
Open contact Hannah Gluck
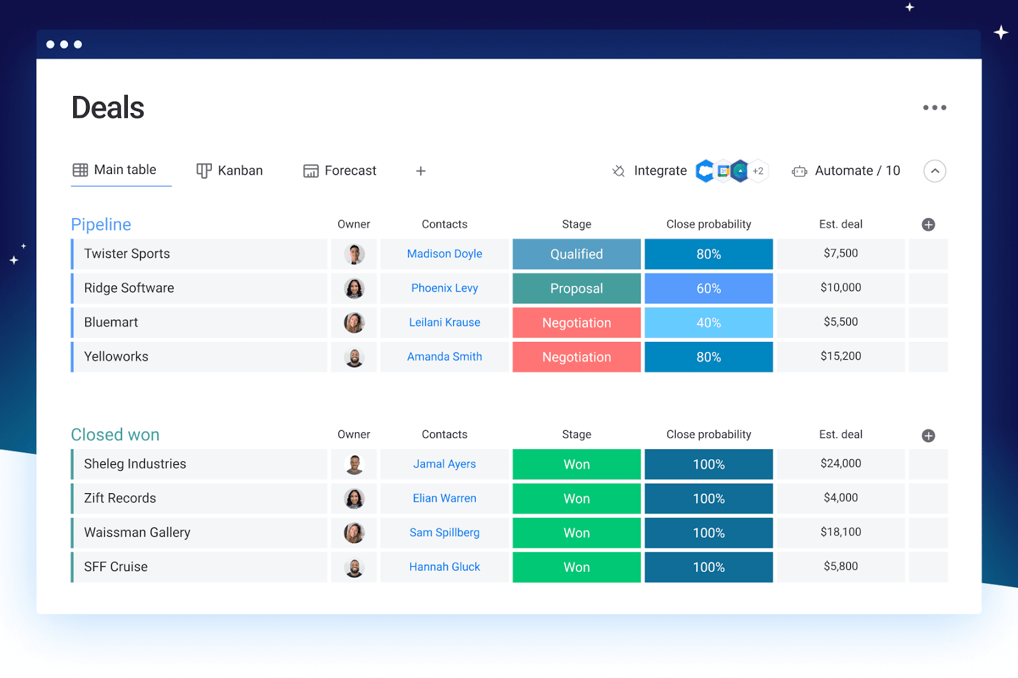tap(444, 567)
